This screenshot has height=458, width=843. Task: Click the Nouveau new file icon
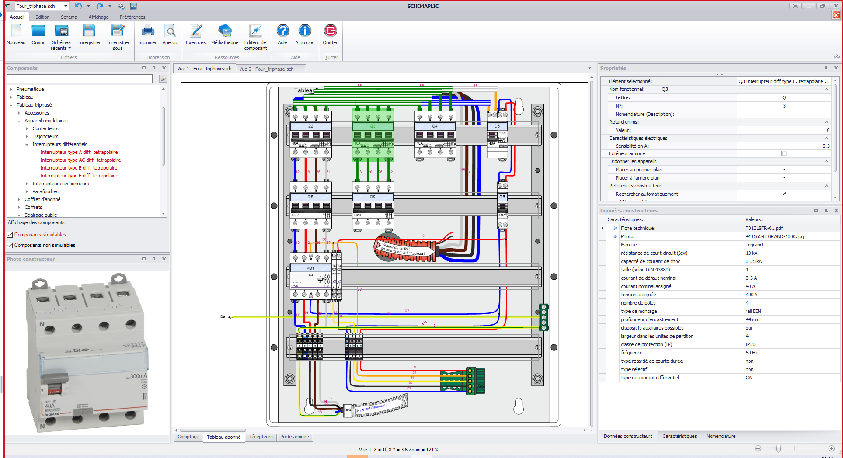(x=16, y=31)
